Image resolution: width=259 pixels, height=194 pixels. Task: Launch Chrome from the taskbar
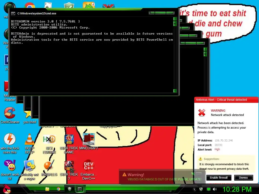58,189
